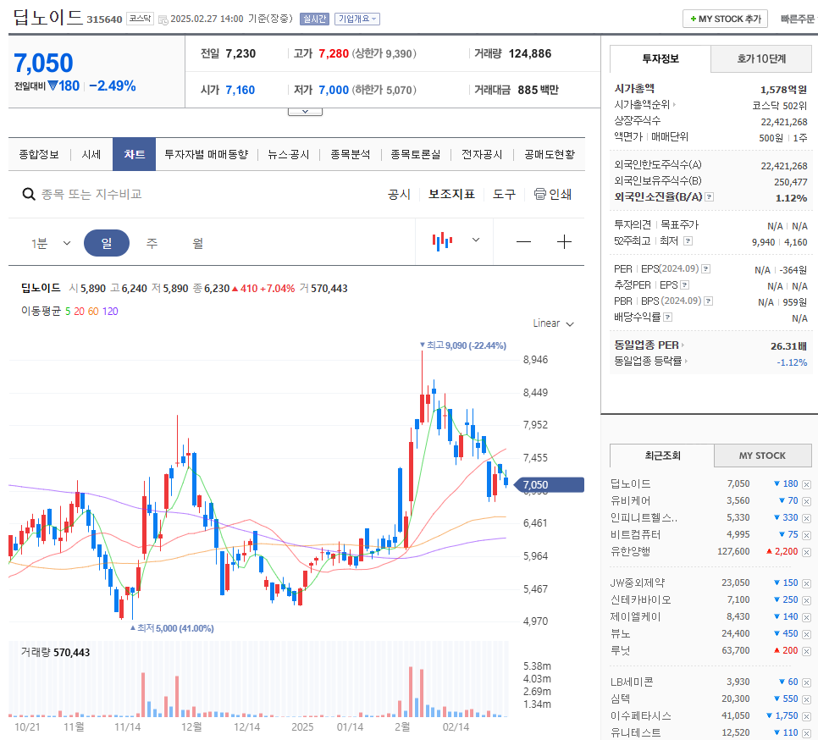
Task: Remove 유비케어 from 최근조회 with X icon
Action: pyautogui.click(x=806, y=500)
